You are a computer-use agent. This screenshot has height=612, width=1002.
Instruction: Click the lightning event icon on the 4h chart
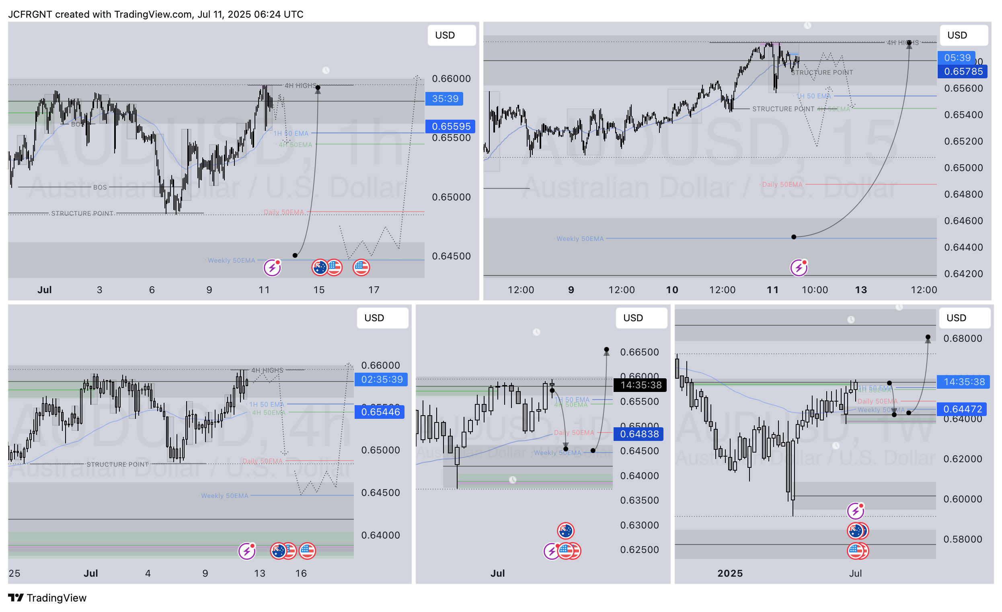pos(247,551)
